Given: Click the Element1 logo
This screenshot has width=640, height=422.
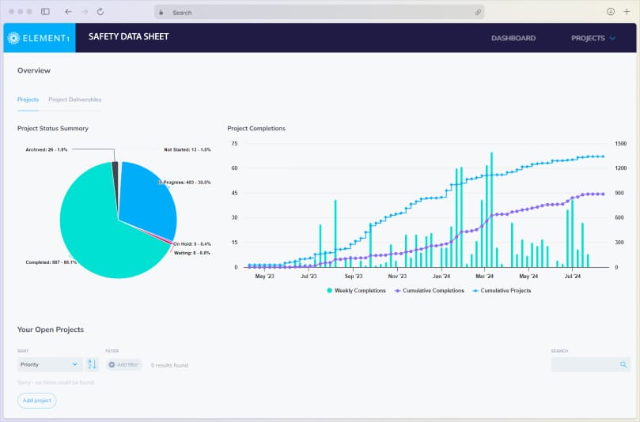Looking at the screenshot, I should (40, 38).
